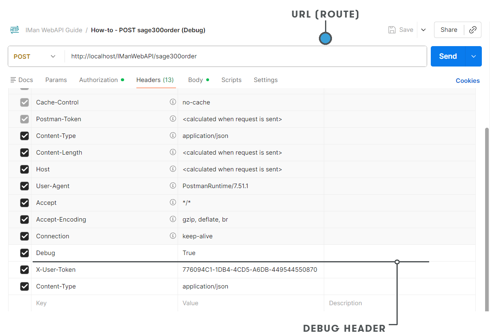Show info for the Cache-Control header
Viewport: 490px width, 335px height.
pos(173,102)
